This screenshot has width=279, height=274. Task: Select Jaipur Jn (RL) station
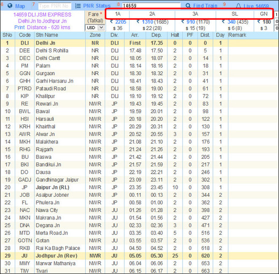click(53, 187)
